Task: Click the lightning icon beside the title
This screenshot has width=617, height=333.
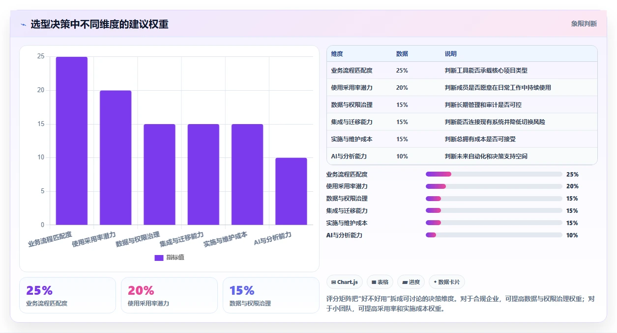Action: click(x=23, y=25)
